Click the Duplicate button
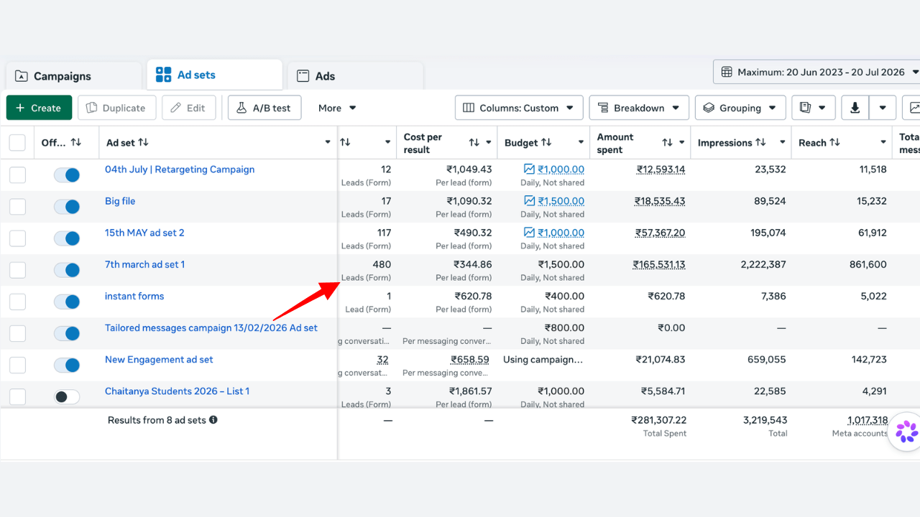Viewport: 920px width, 517px height. click(116, 108)
